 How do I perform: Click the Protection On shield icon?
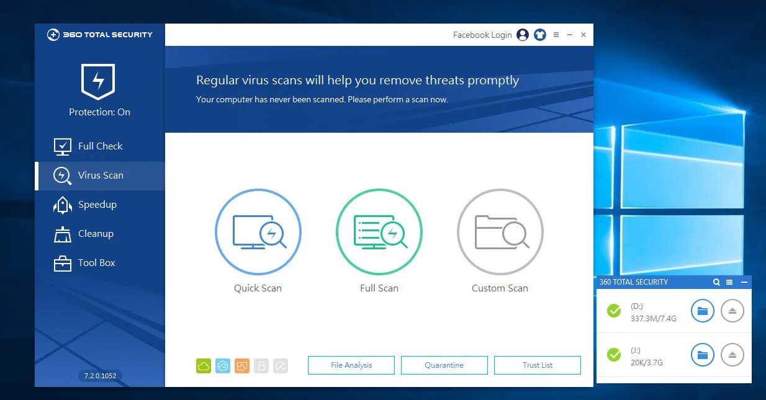click(98, 82)
